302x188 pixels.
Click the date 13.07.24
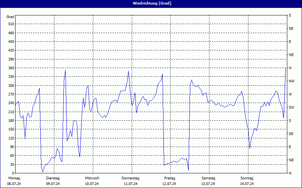[x=208, y=184]
